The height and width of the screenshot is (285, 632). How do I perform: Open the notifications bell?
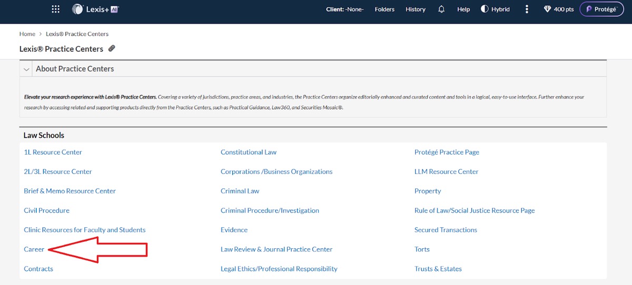441,9
